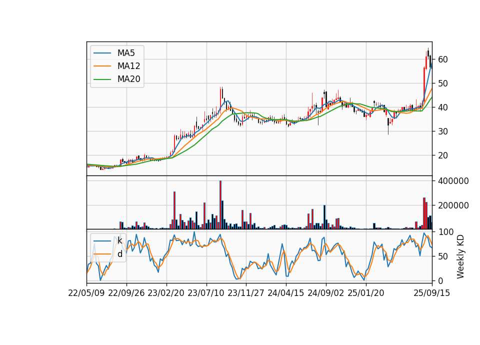
Task: Click the price axis value 20
Action: point(442,155)
